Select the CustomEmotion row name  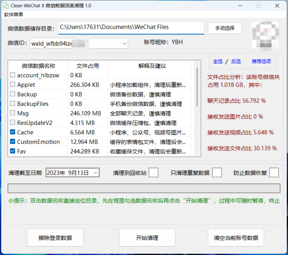[x=38, y=142]
